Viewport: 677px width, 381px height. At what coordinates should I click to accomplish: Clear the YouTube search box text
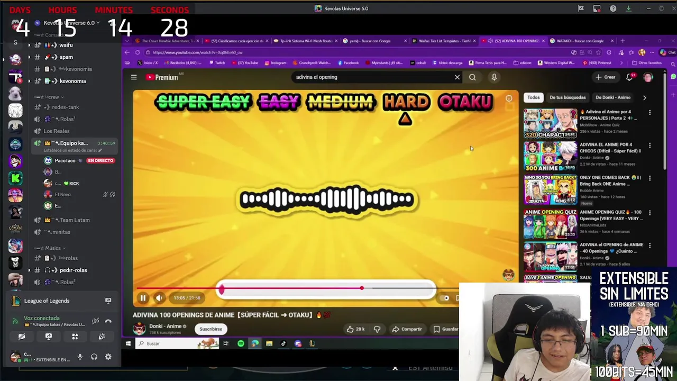(458, 77)
